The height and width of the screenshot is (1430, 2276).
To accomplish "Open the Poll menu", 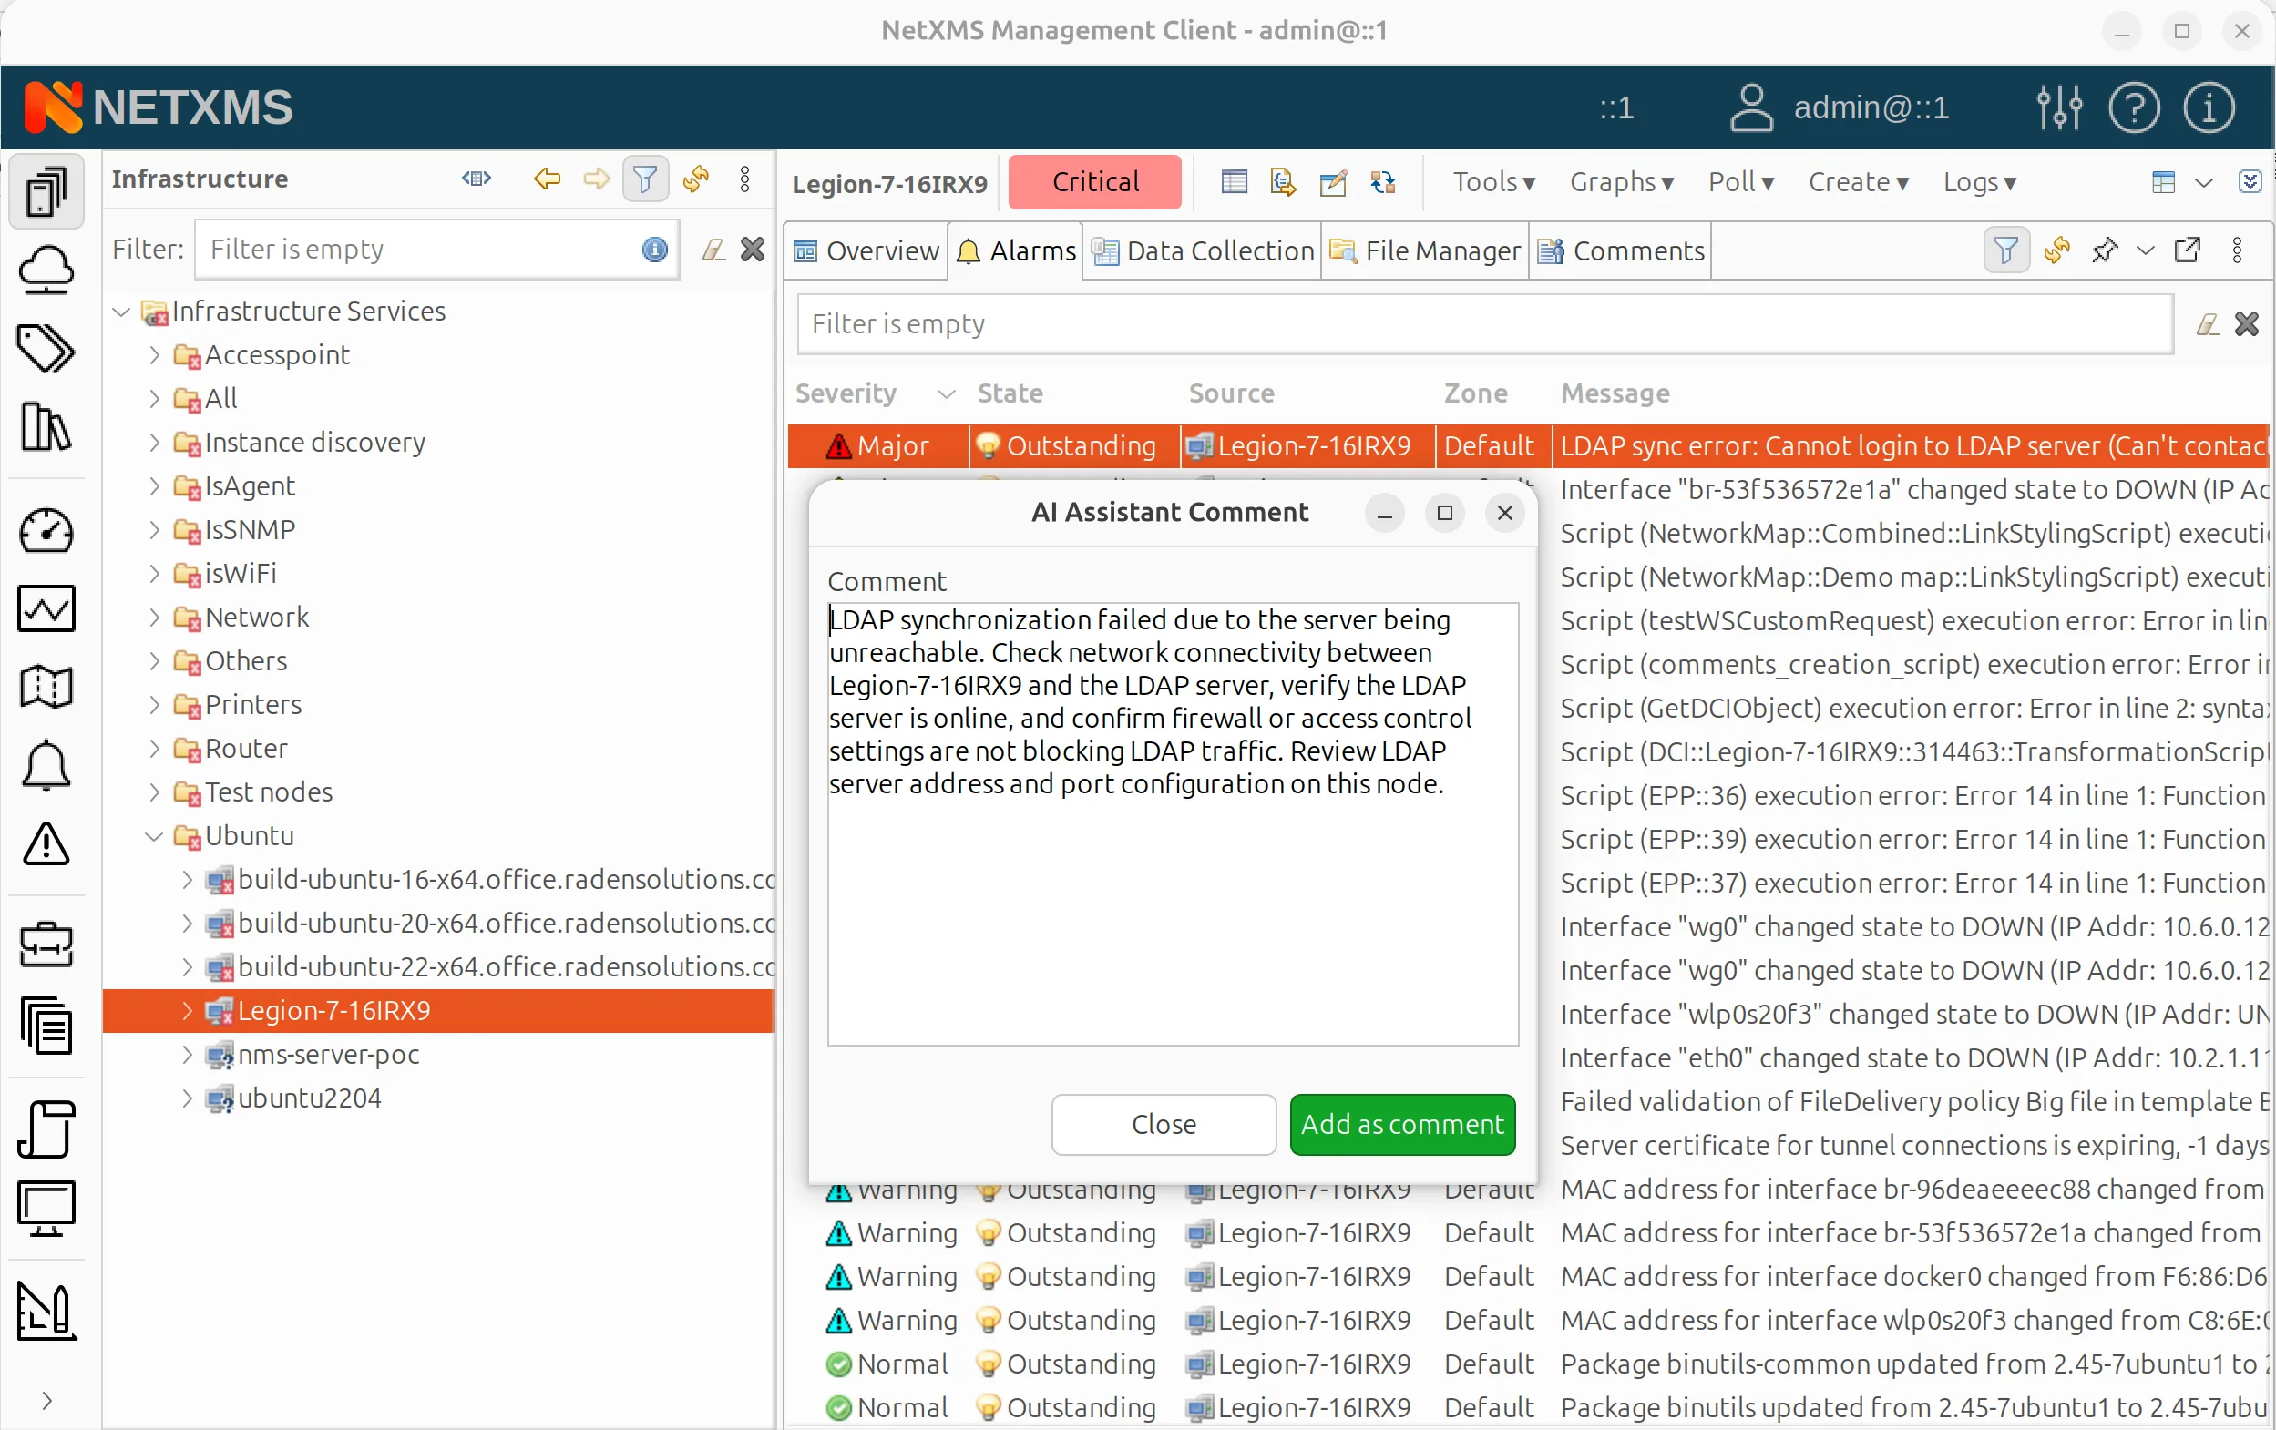I will point(1740,182).
